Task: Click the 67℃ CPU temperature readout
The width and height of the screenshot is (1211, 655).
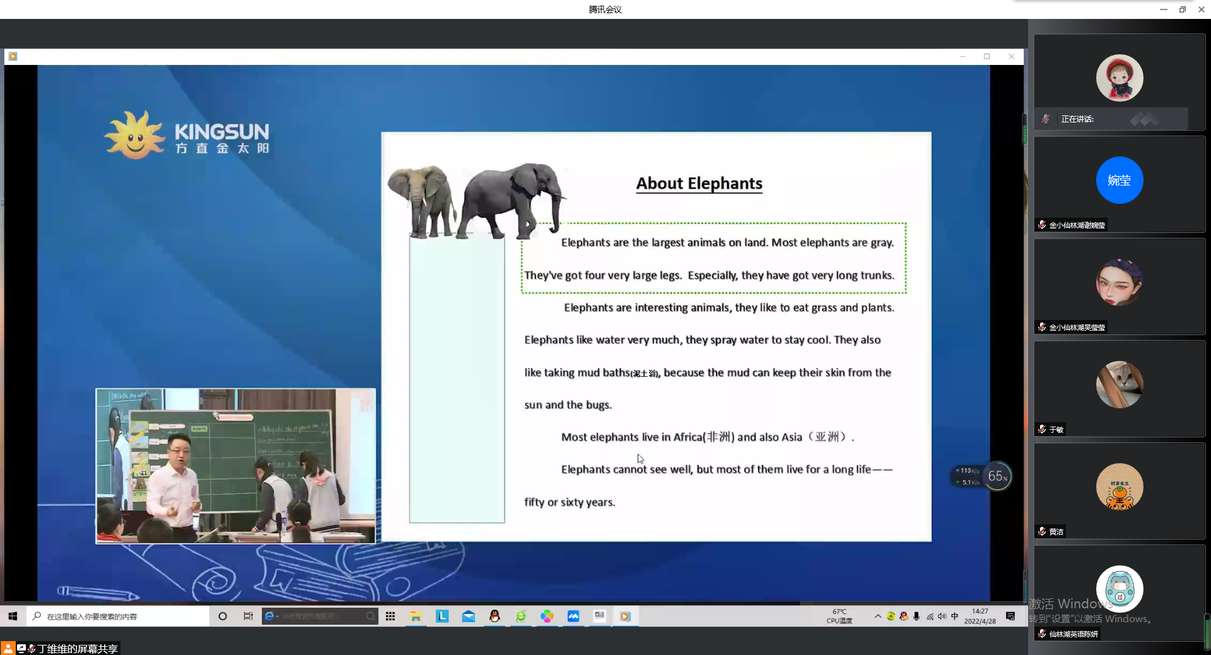Action: click(x=840, y=616)
